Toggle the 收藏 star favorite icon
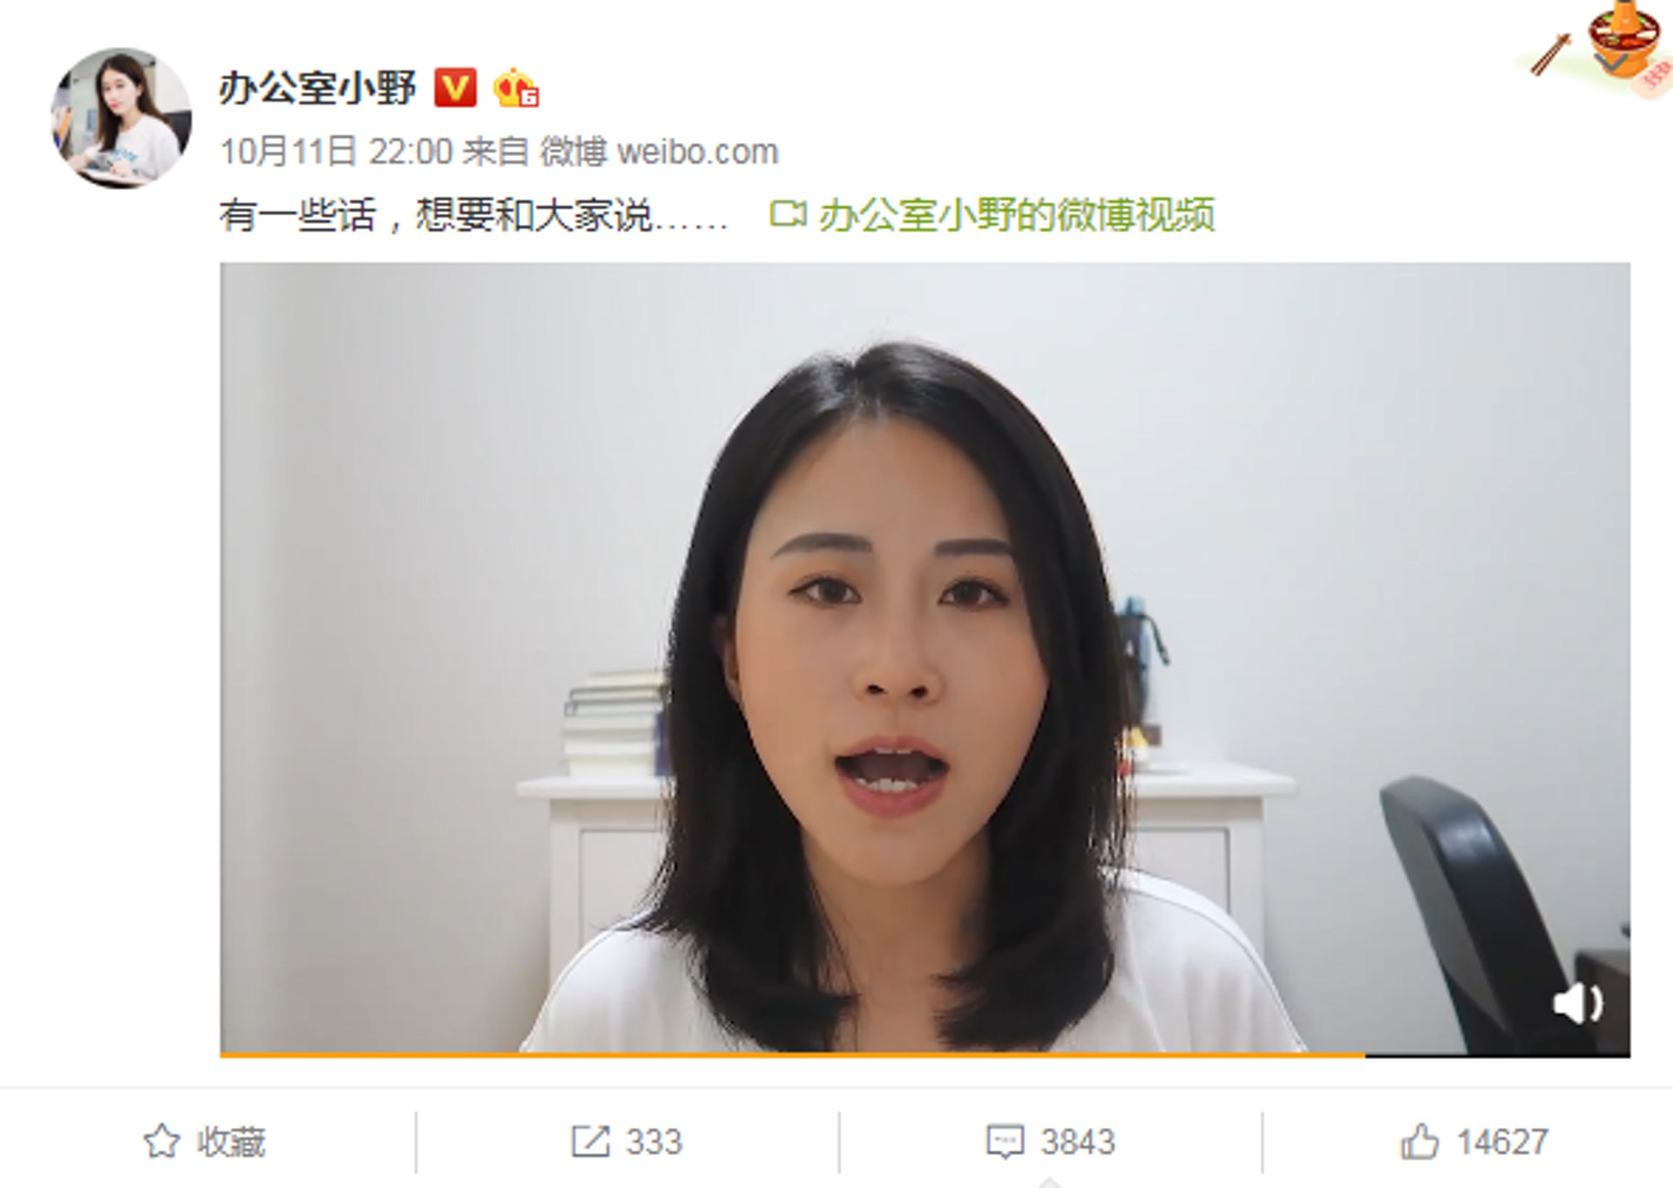 click(x=161, y=1141)
